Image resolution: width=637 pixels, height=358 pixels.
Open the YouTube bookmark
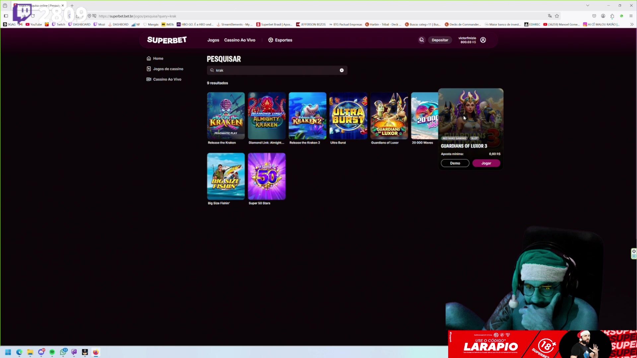[34, 25]
